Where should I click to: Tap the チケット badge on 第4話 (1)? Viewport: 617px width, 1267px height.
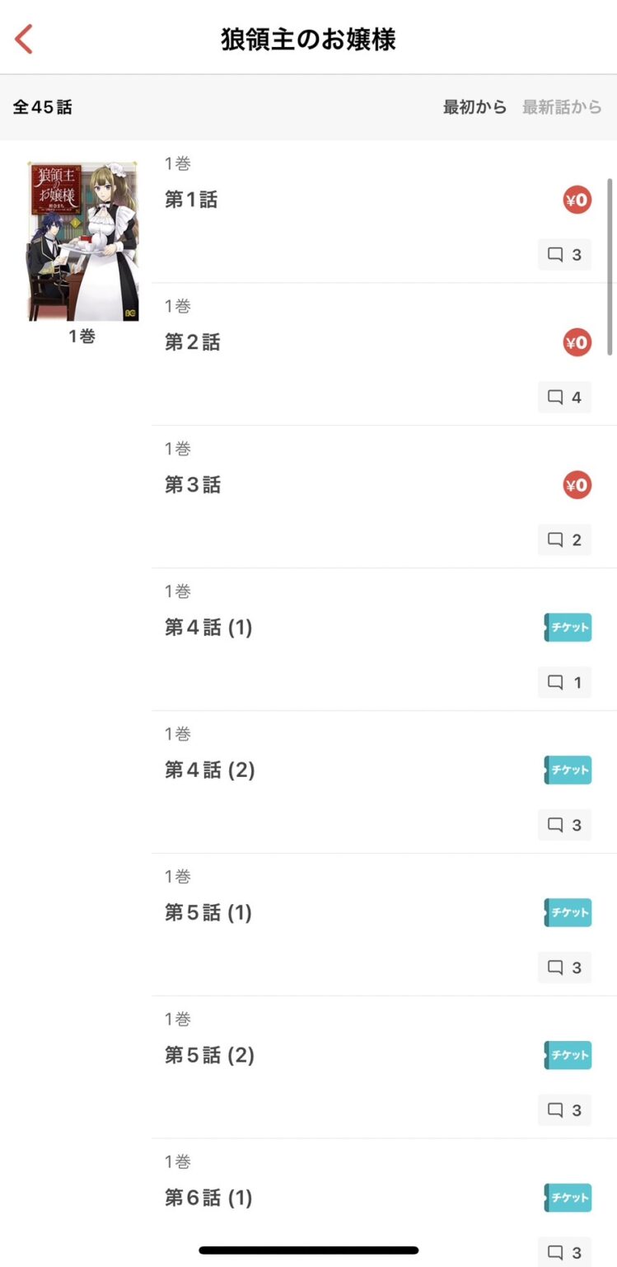tap(568, 628)
